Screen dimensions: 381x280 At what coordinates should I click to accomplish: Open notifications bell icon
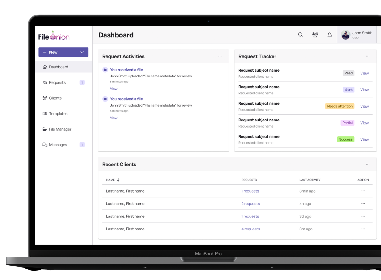[x=330, y=35]
